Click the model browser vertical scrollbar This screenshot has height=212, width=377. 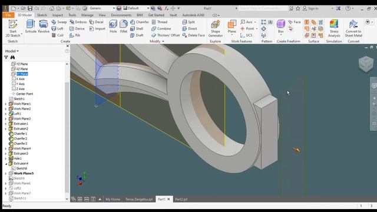67,137
